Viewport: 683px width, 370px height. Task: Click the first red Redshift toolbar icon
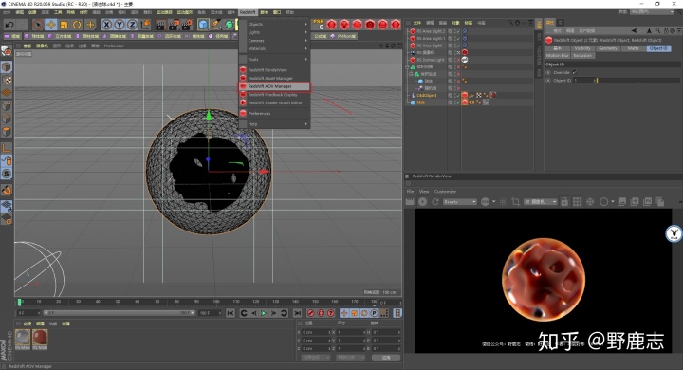pos(331,25)
